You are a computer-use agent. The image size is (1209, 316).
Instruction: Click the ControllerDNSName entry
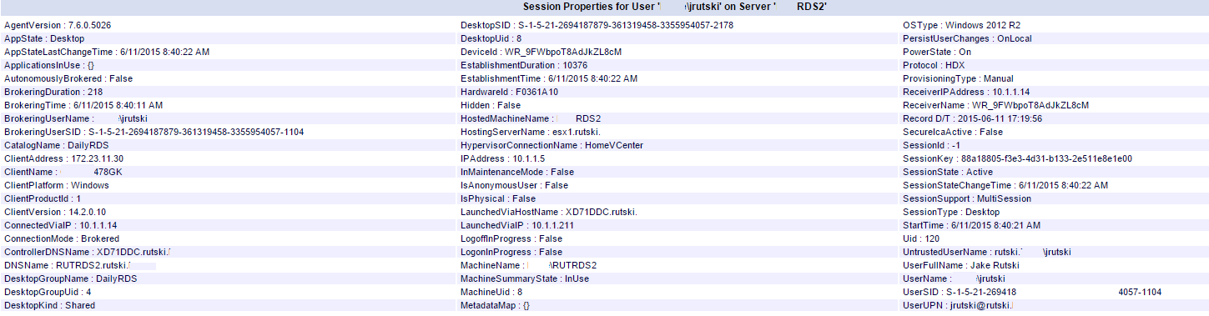(x=88, y=252)
